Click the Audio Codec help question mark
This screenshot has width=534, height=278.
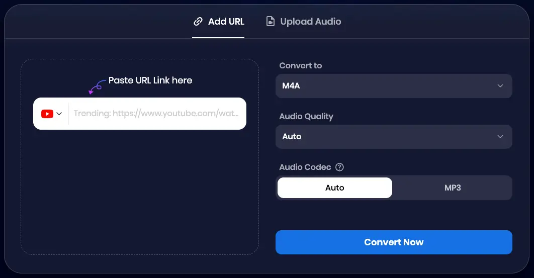[x=339, y=167]
